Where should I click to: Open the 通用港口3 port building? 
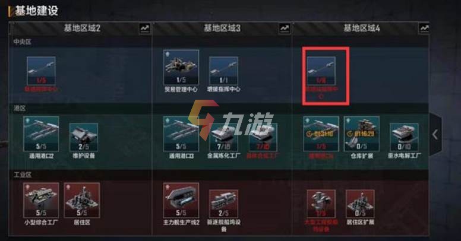coord(181,134)
